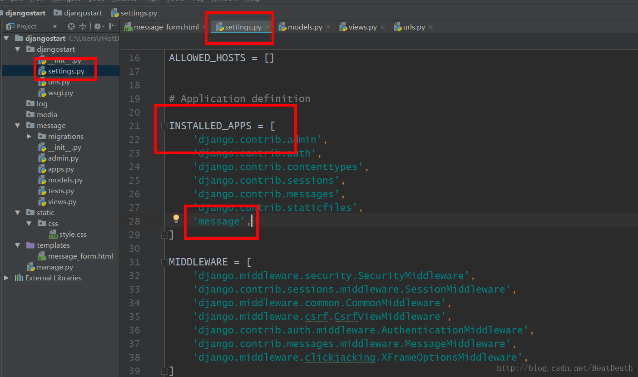Screen dimensions: 638x377
Task: Click the '# Application definition' comment
Action: click(240, 98)
